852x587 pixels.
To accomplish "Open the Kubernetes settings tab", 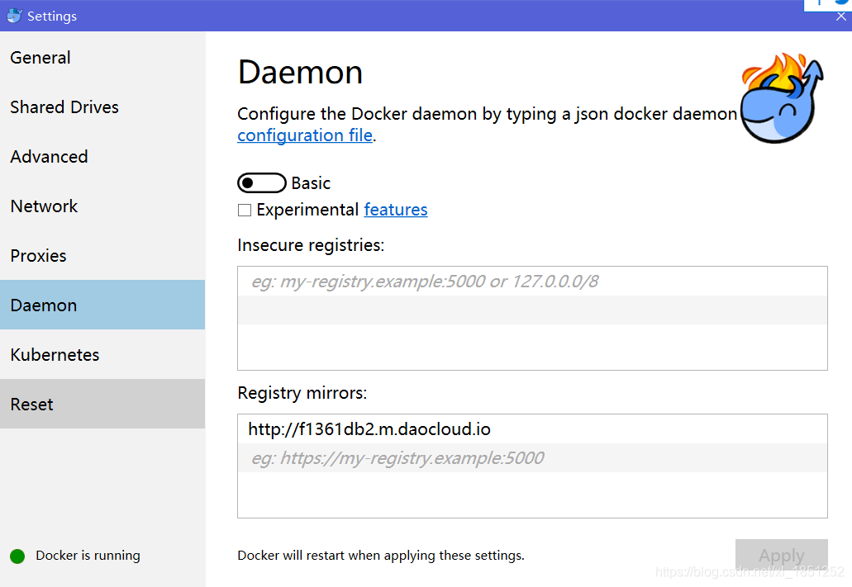I will 102,354.
